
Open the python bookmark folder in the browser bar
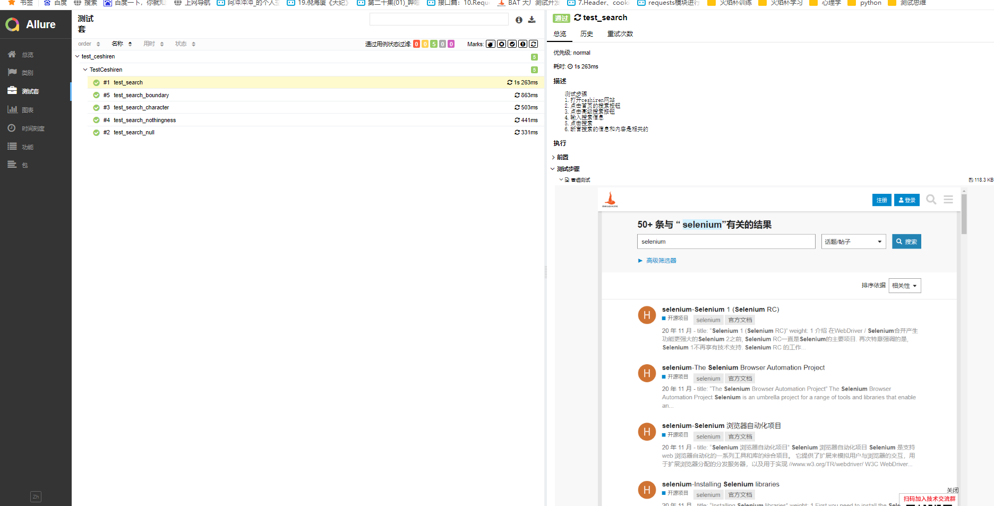864,3
